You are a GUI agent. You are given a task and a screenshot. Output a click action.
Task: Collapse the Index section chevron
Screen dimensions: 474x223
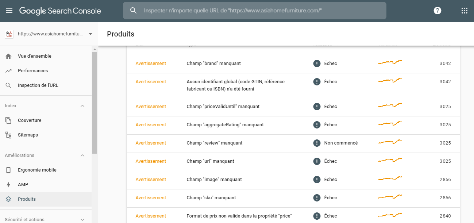click(x=82, y=106)
